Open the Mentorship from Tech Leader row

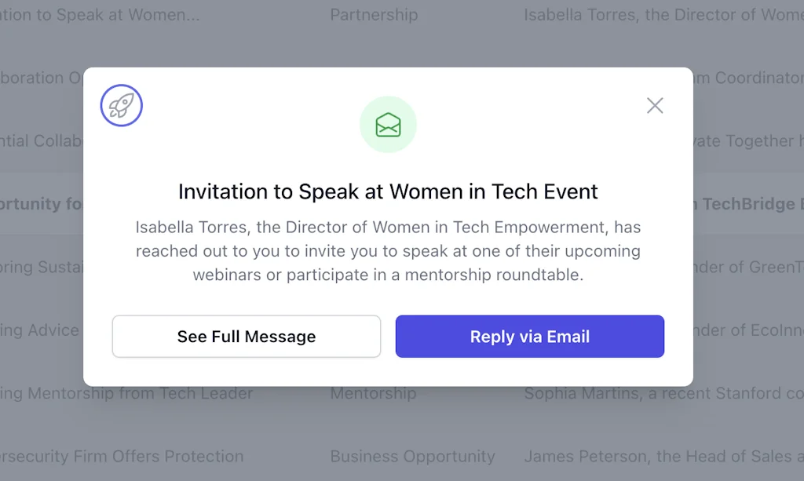pyautogui.click(x=126, y=393)
